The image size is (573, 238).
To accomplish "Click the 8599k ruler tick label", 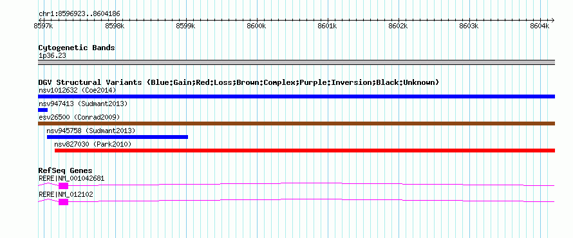I will pos(186,26).
